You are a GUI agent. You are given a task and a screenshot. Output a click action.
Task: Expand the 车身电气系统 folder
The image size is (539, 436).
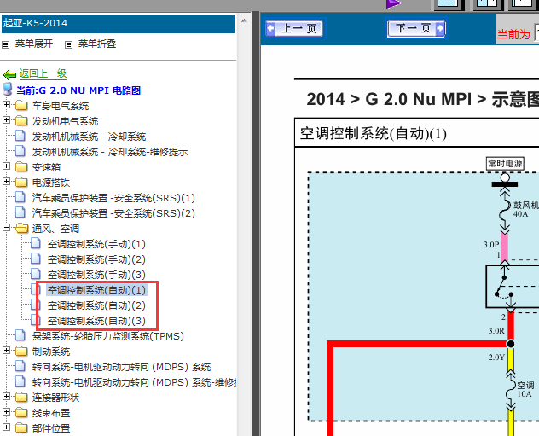(6, 105)
